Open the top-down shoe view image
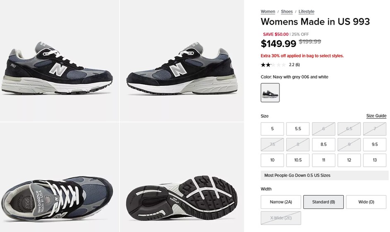The height and width of the screenshot is (232, 390). (59, 177)
